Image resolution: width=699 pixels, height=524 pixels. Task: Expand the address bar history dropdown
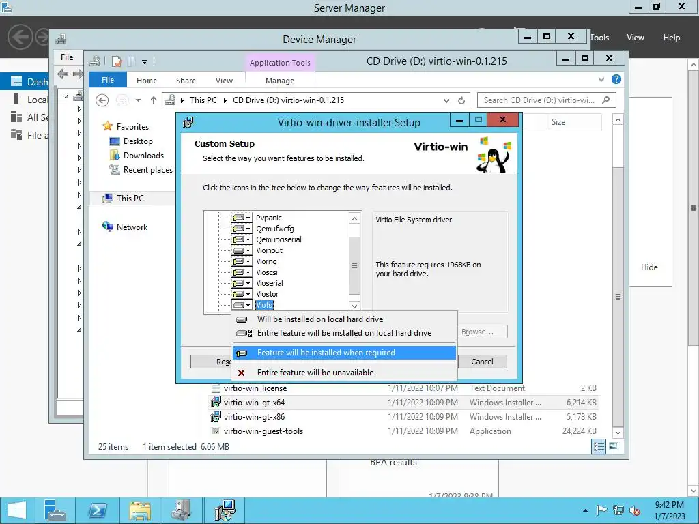(x=446, y=101)
